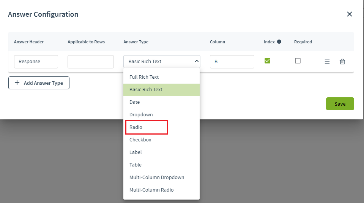364x203 pixels.
Task: Edit the Column field containing B
Action: pyautogui.click(x=232, y=62)
